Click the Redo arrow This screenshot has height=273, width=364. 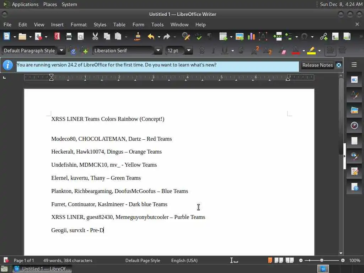coord(167,37)
